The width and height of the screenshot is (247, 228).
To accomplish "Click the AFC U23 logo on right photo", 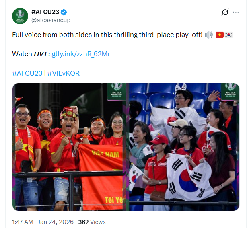I will pos(230,92).
